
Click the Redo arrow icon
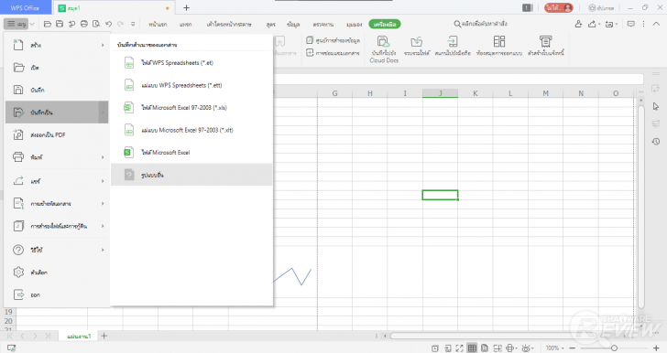point(120,24)
